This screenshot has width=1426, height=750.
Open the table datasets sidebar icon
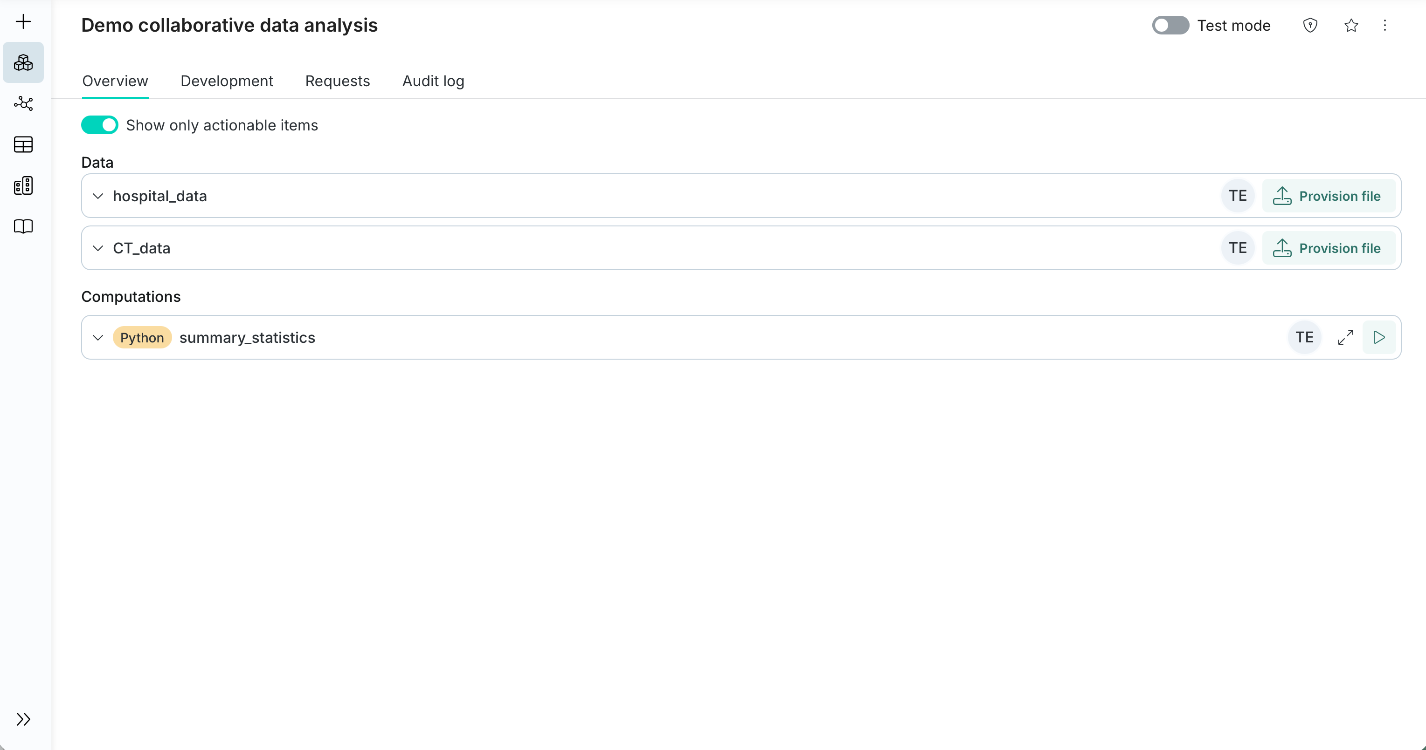coord(23,144)
